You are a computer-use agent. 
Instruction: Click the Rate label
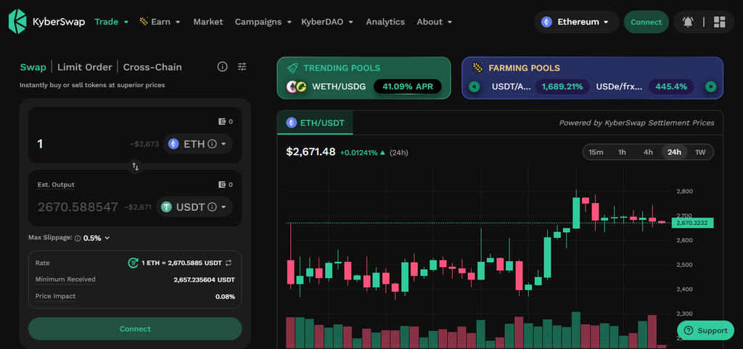(42, 263)
